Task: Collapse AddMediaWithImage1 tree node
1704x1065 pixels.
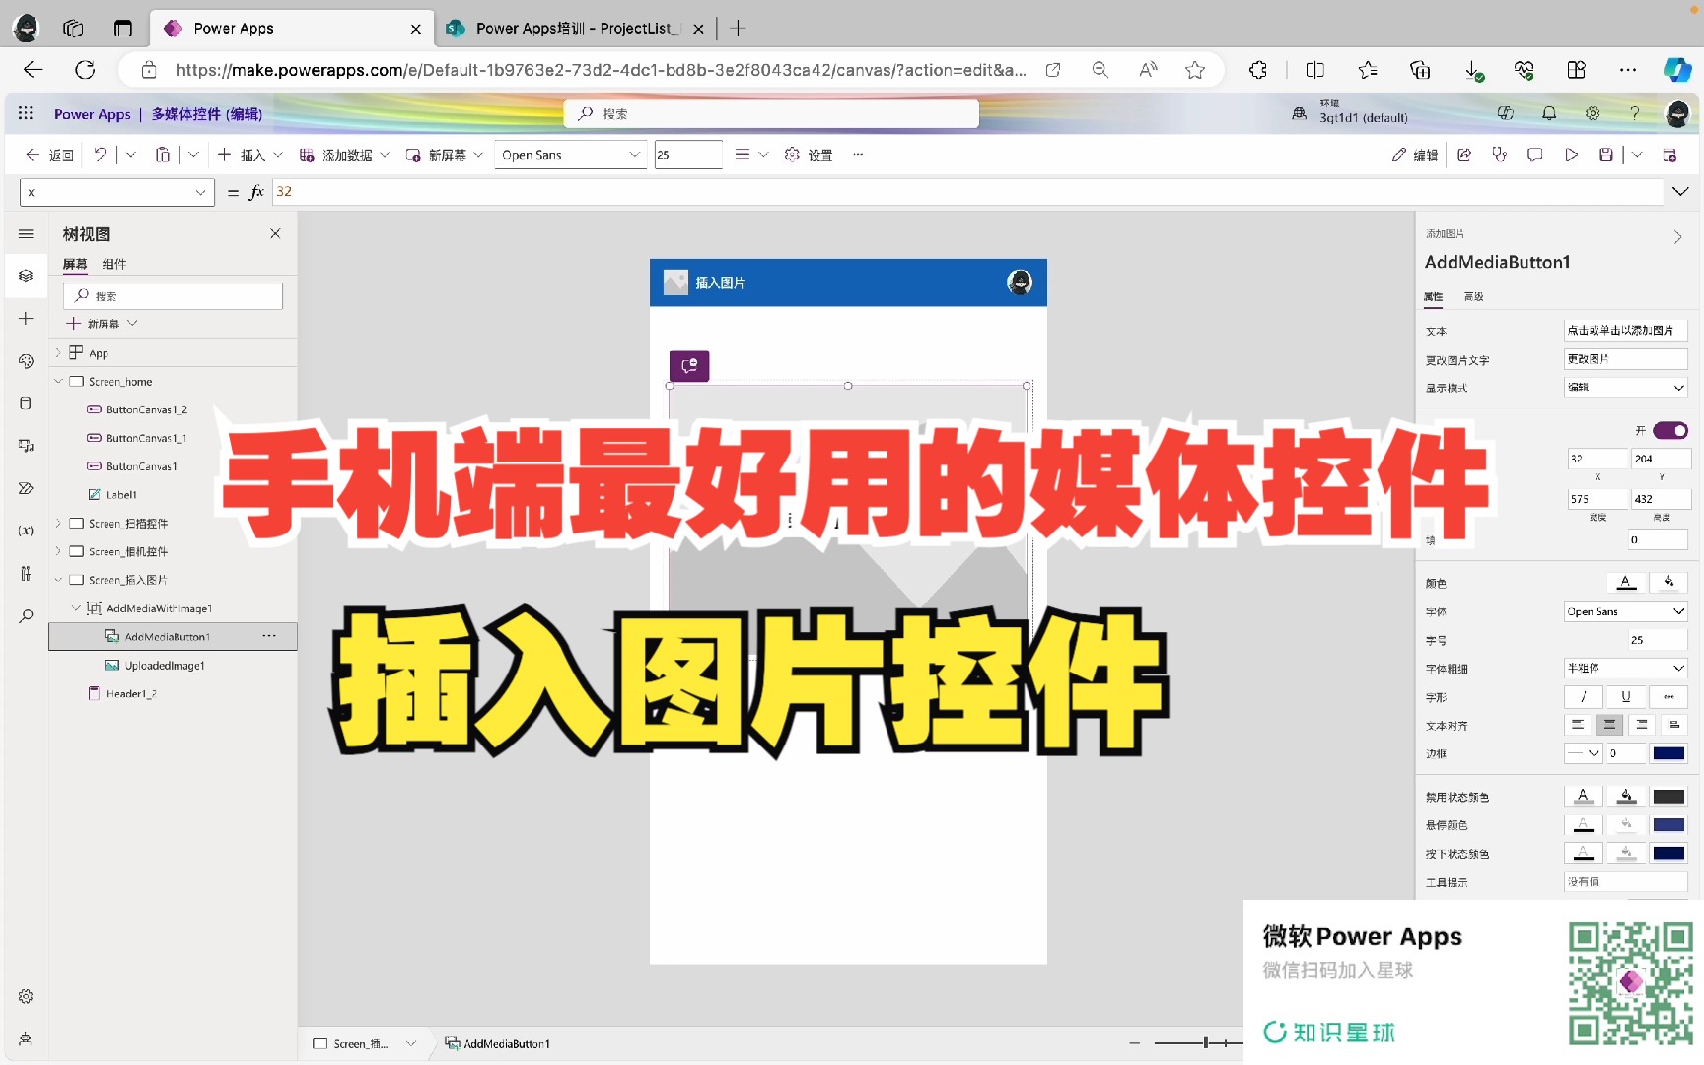Action: coord(76,608)
